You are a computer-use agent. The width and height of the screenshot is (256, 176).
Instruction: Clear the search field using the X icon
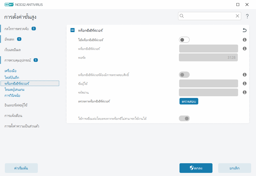pyautogui.click(x=238, y=16)
